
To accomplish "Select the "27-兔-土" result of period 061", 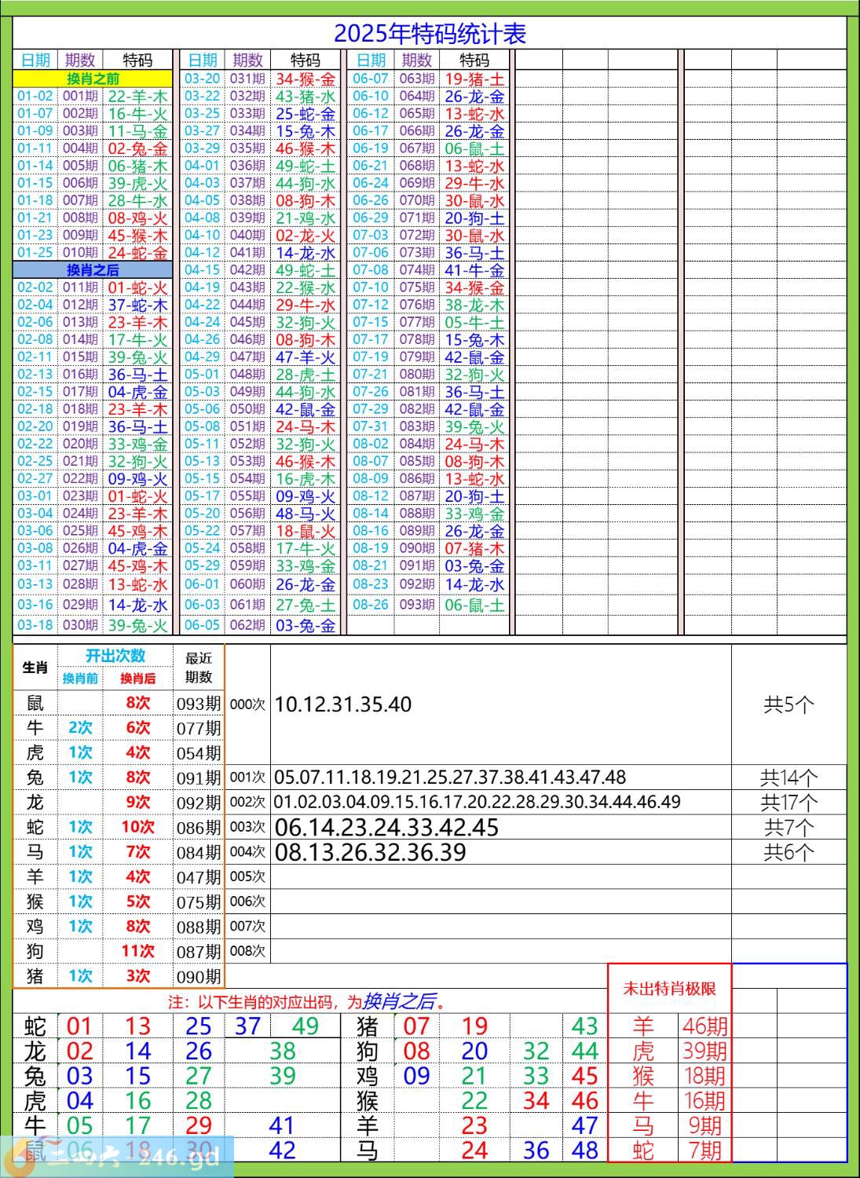I will (x=306, y=605).
